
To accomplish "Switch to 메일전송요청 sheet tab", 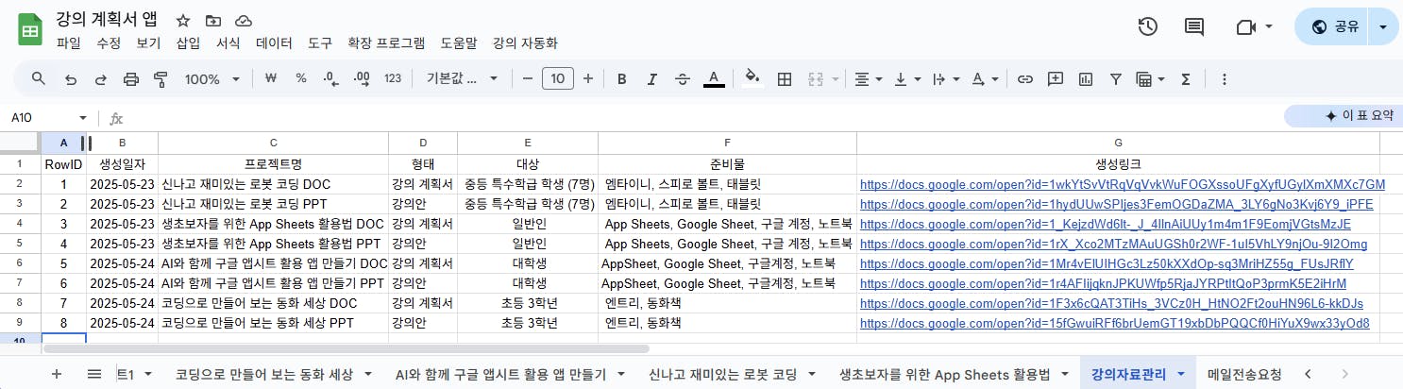I will click(1244, 374).
